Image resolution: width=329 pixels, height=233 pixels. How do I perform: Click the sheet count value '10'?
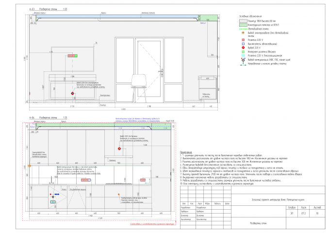317,213
